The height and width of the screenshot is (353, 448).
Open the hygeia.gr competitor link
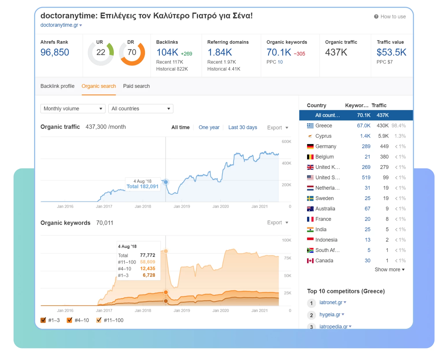point(330,315)
